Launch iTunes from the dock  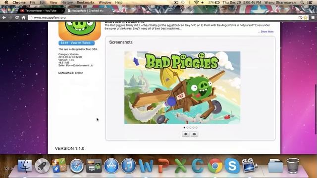tap(129, 166)
